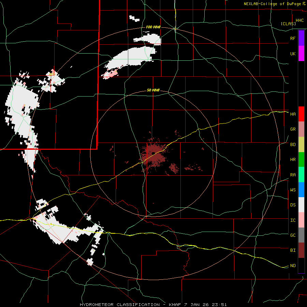
Task: Click the BD legend label
Action: point(293,145)
